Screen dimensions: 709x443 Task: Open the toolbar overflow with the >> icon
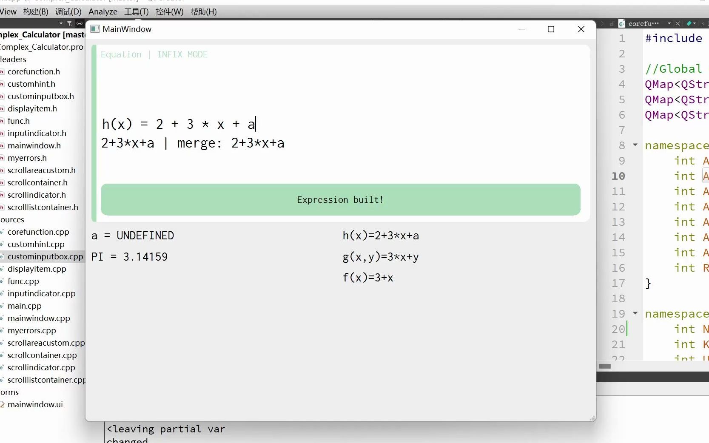(703, 24)
